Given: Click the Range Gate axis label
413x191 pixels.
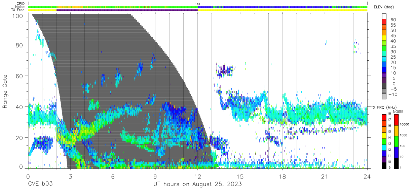Looking at the screenshot, I should click(5, 92).
